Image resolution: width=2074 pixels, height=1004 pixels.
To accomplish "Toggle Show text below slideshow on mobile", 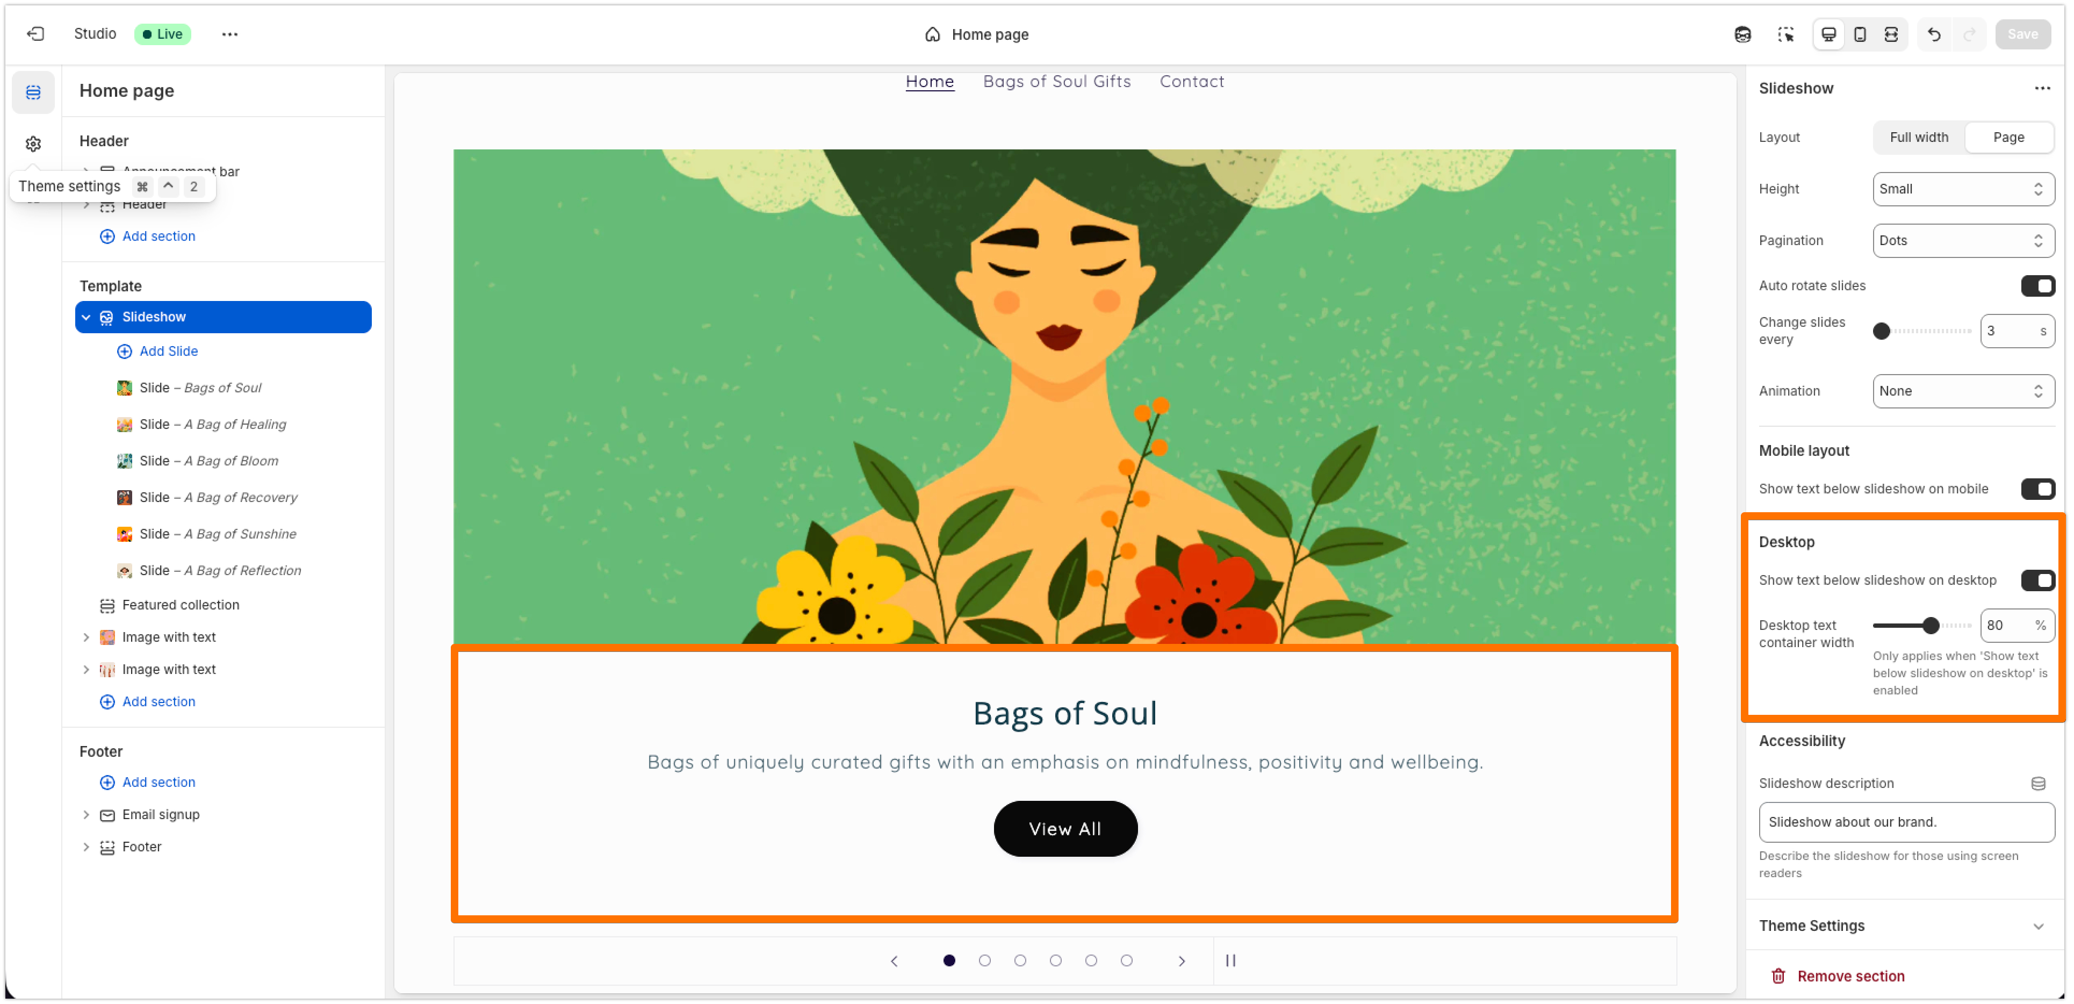I will (2038, 489).
